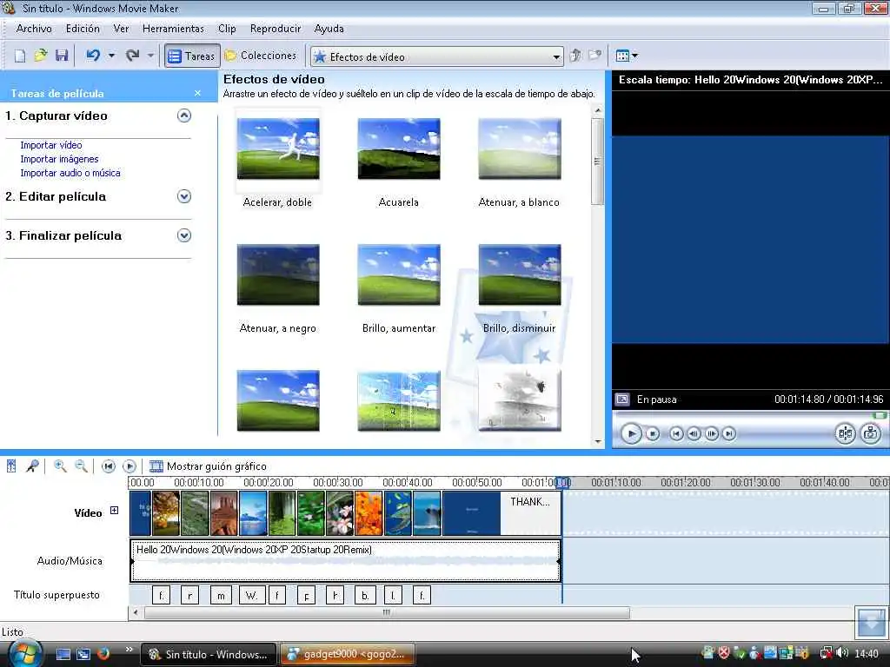Select the Atenuar, a negro effect
This screenshot has height=667, width=890.
click(278, 274)
